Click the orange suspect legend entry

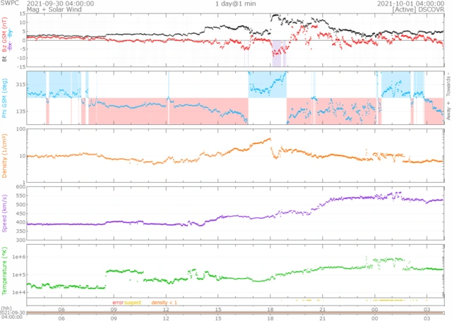(x=132, y=302)
